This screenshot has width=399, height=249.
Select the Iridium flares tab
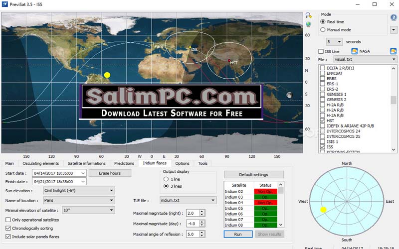pyautogui.click(x=155, y=163)
